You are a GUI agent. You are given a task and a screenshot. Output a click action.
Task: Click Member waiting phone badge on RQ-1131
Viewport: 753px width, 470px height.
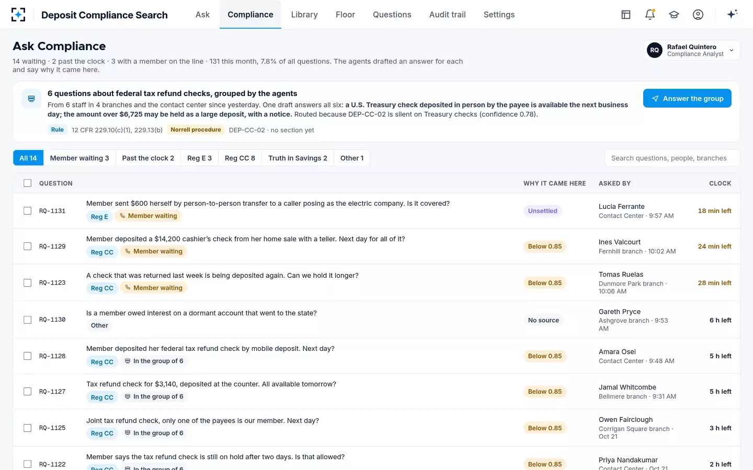(x=149, y=216)
